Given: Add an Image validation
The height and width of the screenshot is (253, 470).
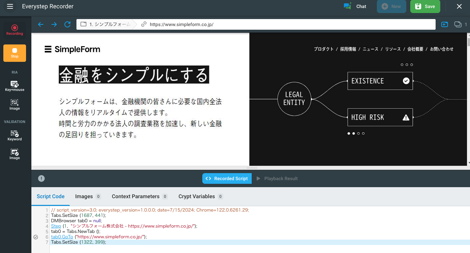Looking at the screenshot, I should (x=15, y=154).
